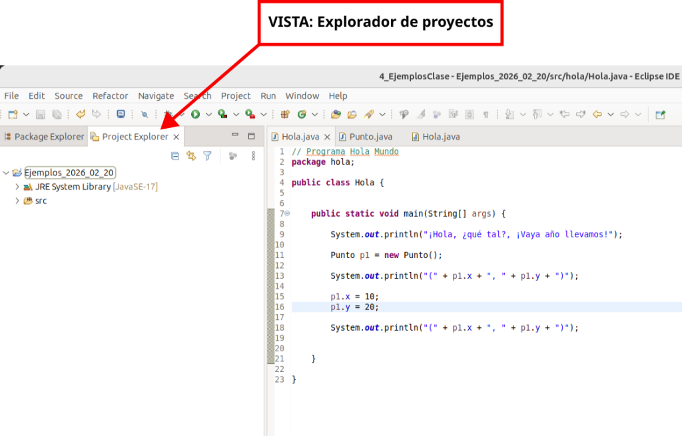682x436 pixels.
Task: Click the green Run button in toolbar
Action: pyautogui.click(x=196, y=115)
